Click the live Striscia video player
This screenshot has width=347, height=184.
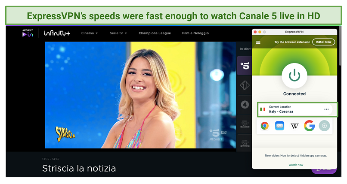point(140,95)
